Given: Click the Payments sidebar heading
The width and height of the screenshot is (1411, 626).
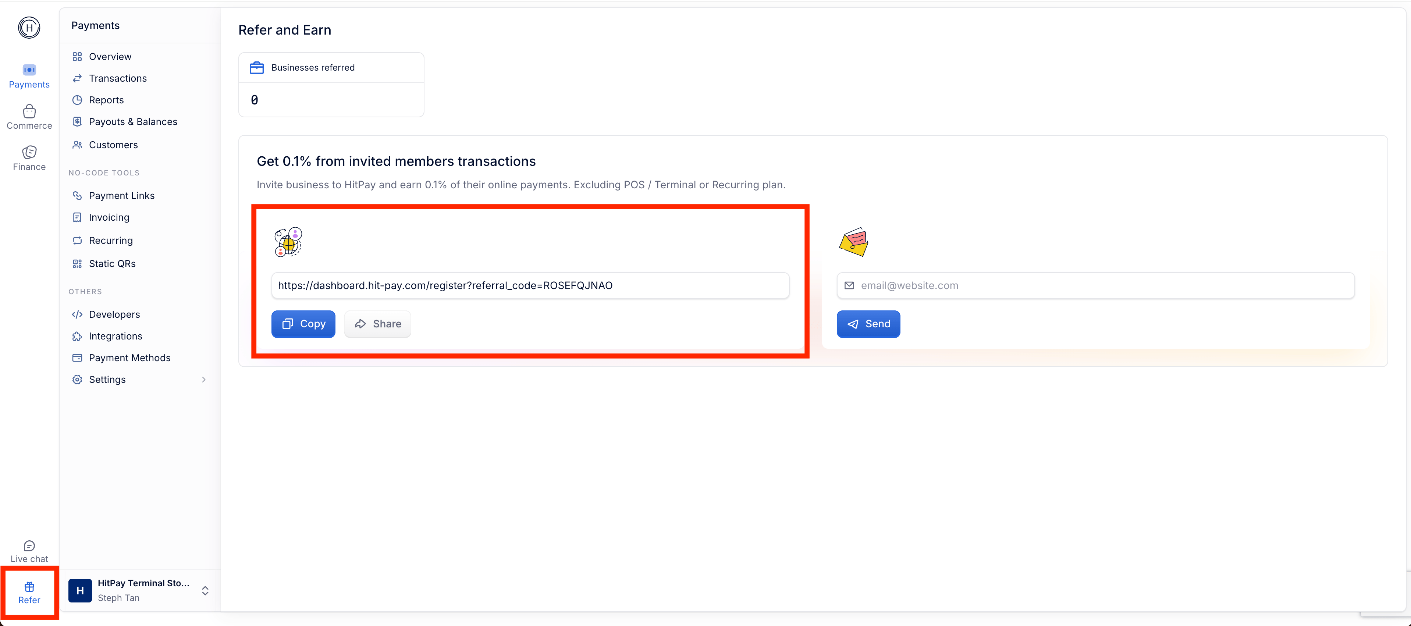Looking at the screenshot, I should click(95, 25).
